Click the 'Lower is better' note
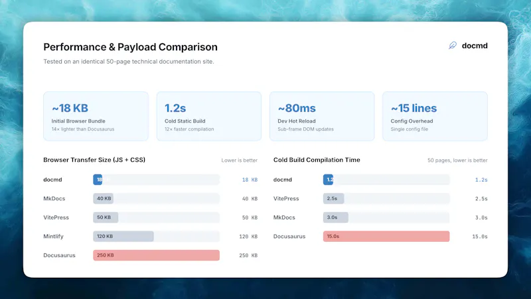This screenshot has height=299, width=531. 240,160
